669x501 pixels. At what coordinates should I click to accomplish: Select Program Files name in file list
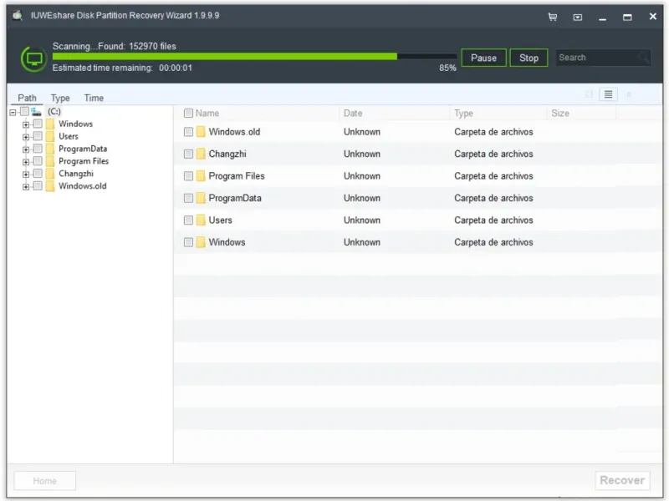[x=237, y=176]
